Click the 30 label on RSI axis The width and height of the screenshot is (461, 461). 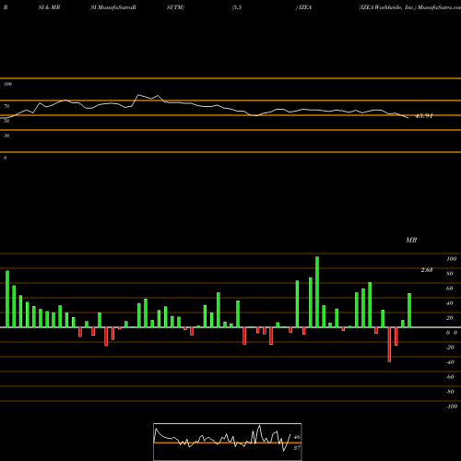(6, 136)
